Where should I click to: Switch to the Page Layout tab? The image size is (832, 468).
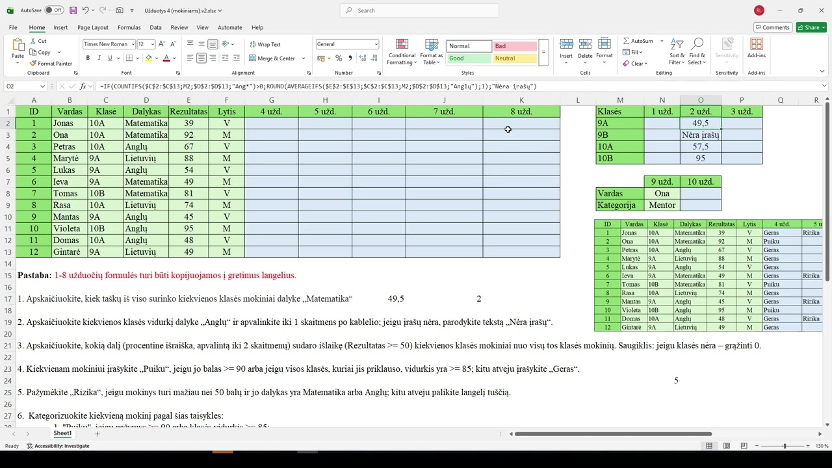point(93,27)
